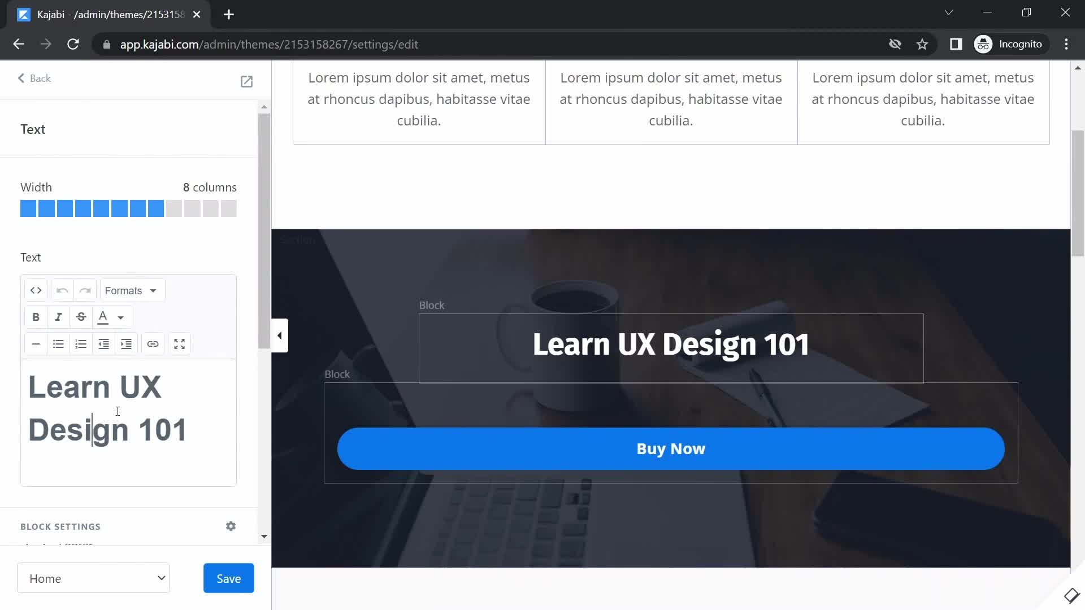Image resolution: width=1085 pixels, height=610 pixels.
Task: Click the diamond icon at bottom right
Action: point(1071,595)
